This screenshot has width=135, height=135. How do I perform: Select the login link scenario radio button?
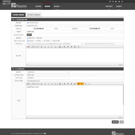(x=43, y=41)
